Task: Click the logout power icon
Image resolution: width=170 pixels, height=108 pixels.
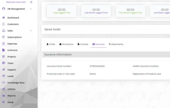Action: [31, 2]
